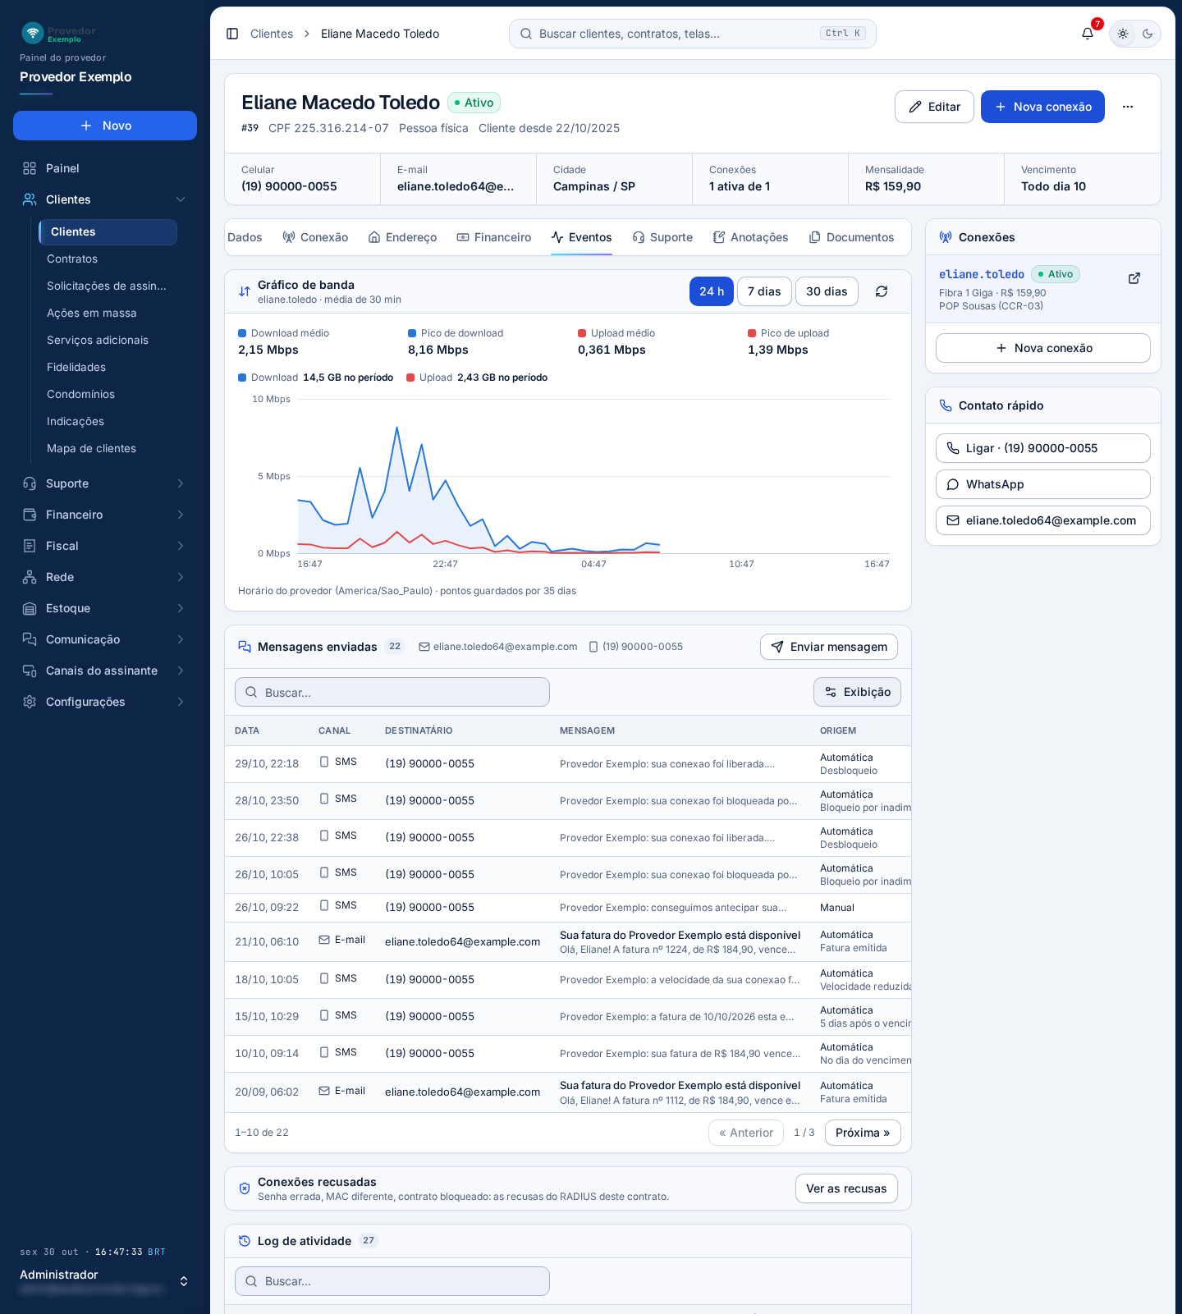Open Configurações sidebar section
Image resolution: width=1182 pixels, height=1314 pixels.
(x=105, y=702)
